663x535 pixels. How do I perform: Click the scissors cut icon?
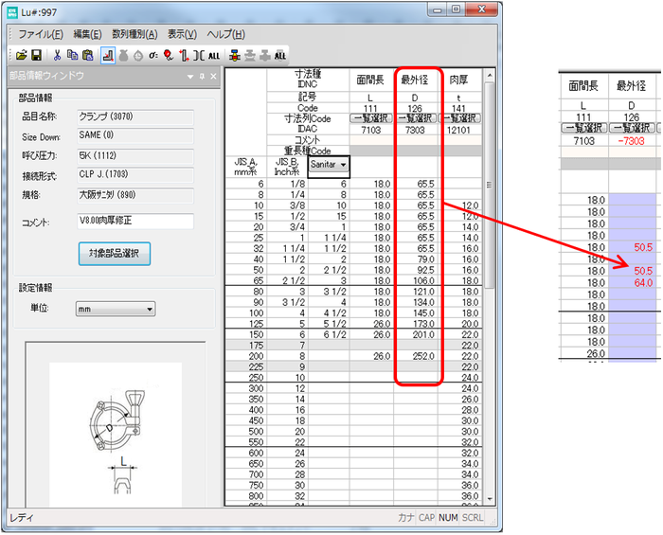tap(57, 56)
